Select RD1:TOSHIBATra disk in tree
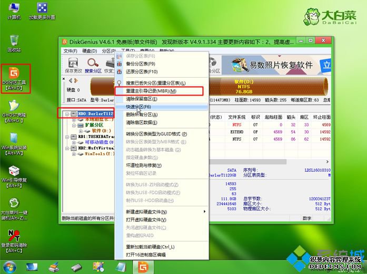This screenshot has height=274, width=367. click(x=96, y=136)
